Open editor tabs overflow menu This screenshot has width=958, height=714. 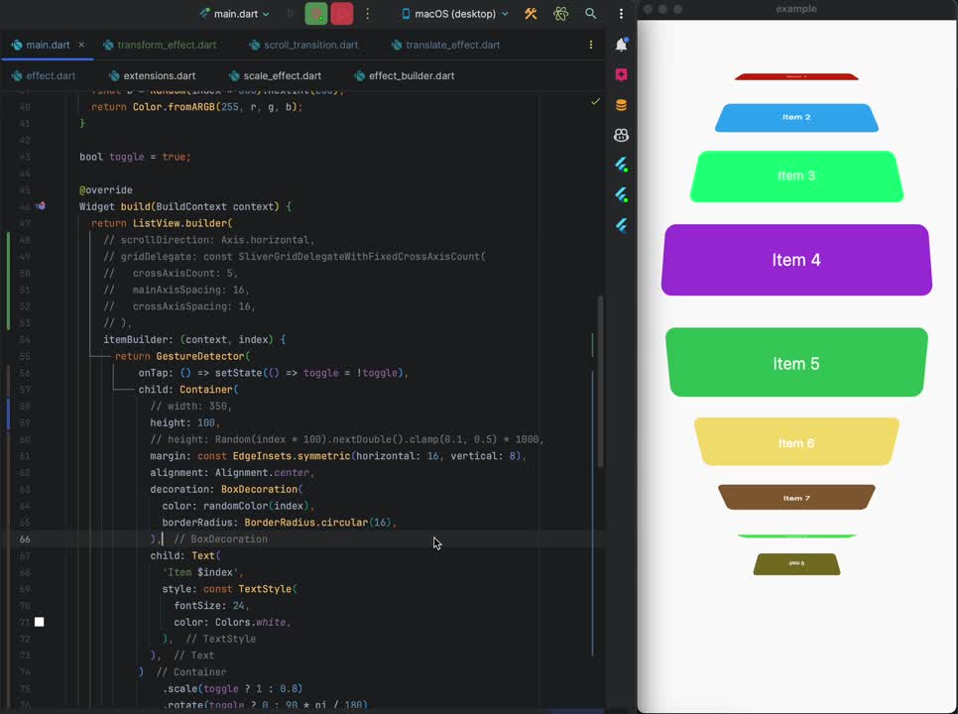[x=591, y=45]
